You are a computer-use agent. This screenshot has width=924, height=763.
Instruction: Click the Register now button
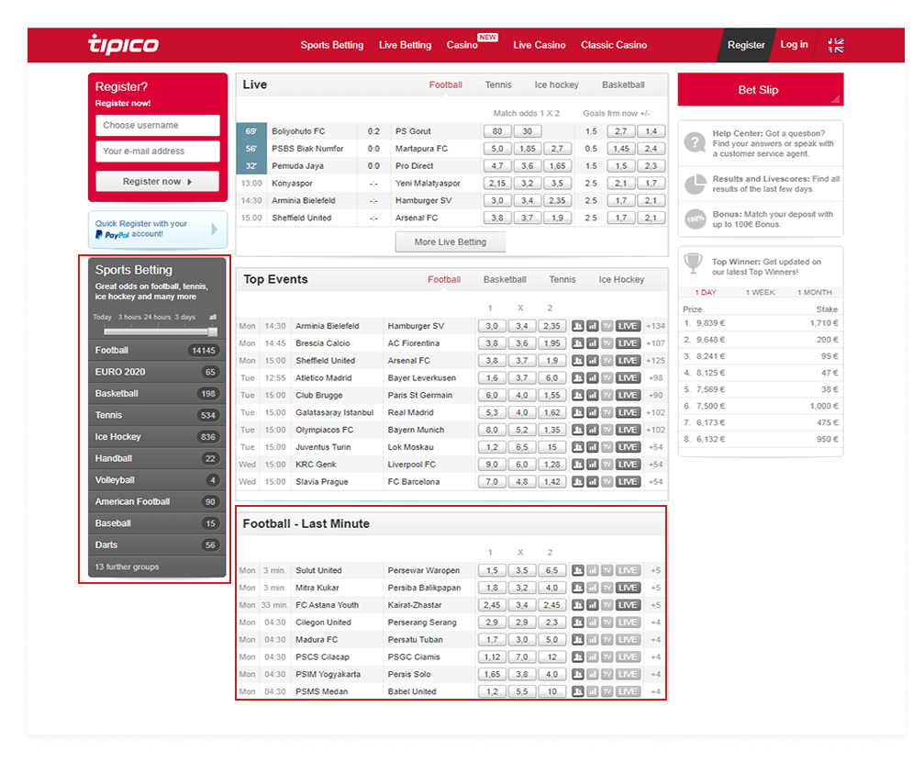pyautogui.click(x=157, y=182)
